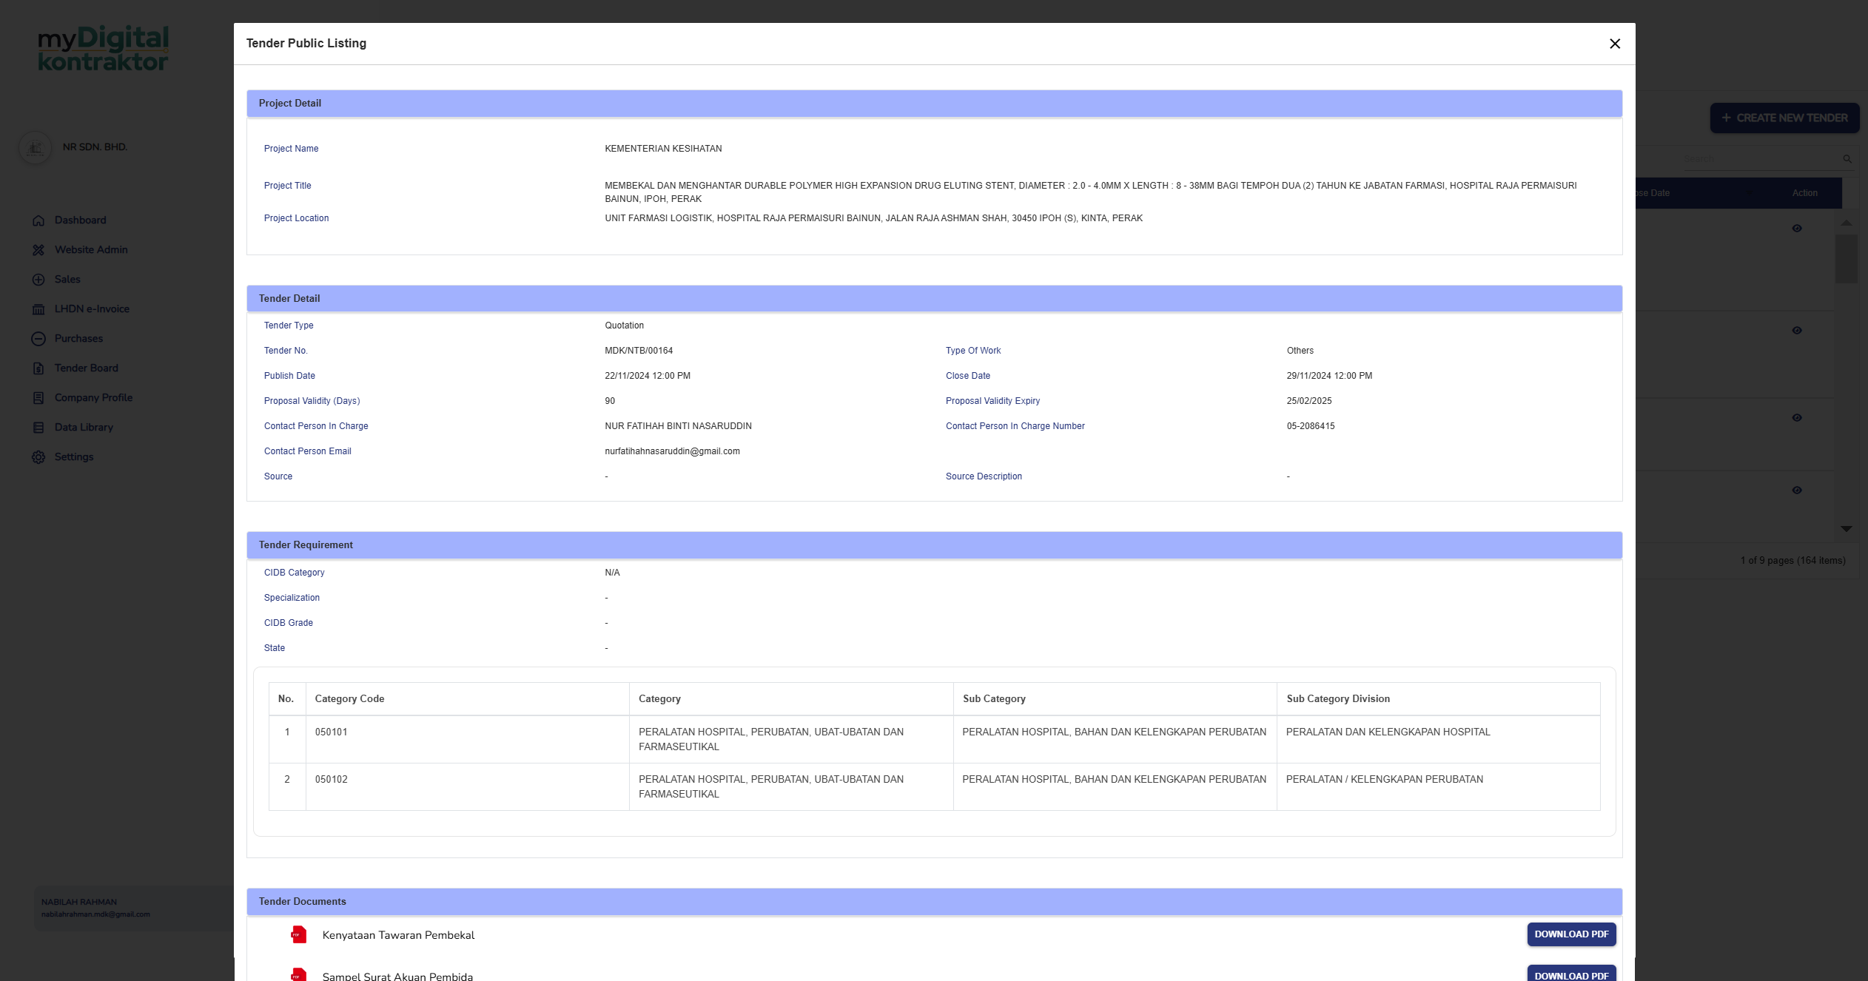This screenshot has height=981, width=1868.
Task: Click category code 050101 cell
Action: [x=467, y=739]
